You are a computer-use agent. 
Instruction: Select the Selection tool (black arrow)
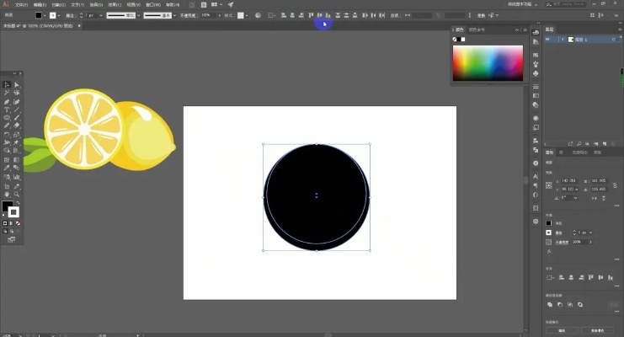click(x=7, y=85)
